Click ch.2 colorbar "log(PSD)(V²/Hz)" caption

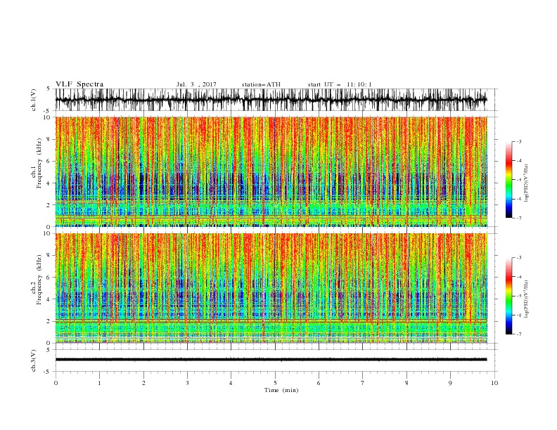(x=527, y=299)
